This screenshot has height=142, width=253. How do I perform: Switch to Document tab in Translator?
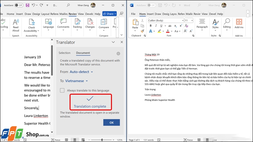[x=83, y=53]
